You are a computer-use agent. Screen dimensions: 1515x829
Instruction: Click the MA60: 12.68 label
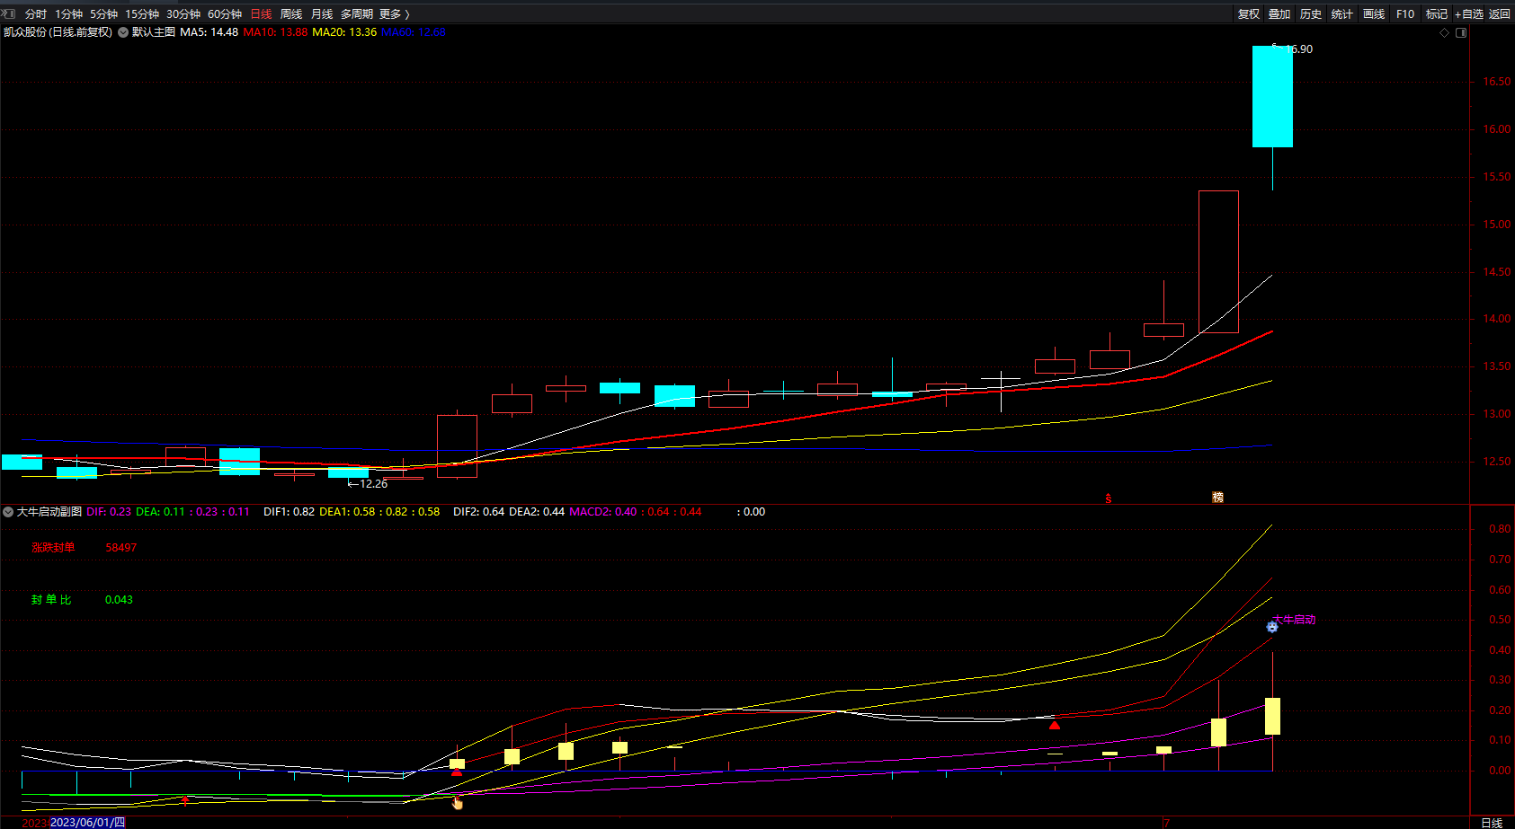pos(414,32)
